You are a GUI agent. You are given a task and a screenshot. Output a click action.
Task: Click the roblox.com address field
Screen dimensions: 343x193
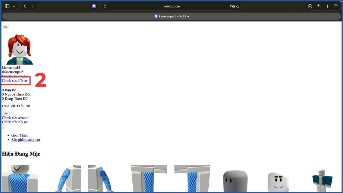click(172, 6)
